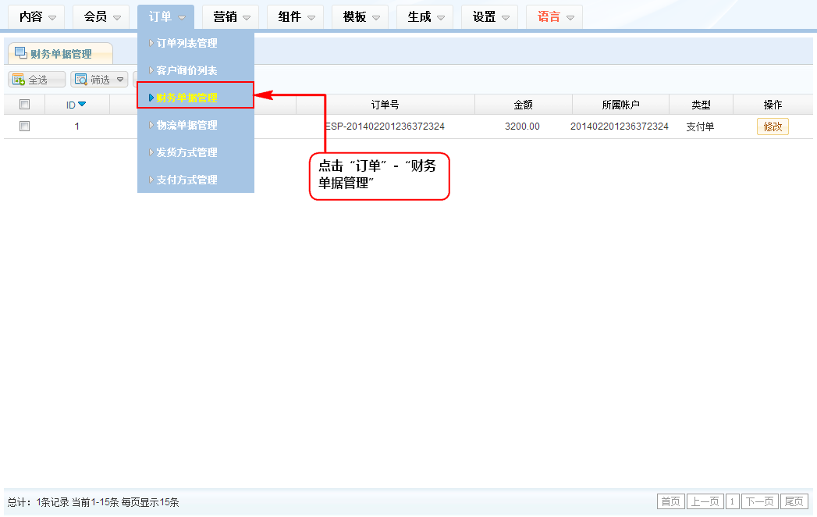Image resolution: width=817 pixels, height=517 pixels.
Task: Select 订单列表管理 from the menu
Action: (186, 43)
